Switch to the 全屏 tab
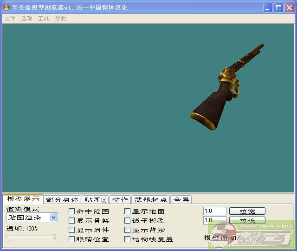Screen dimensions: 297x251 click(x=181, y=200)
